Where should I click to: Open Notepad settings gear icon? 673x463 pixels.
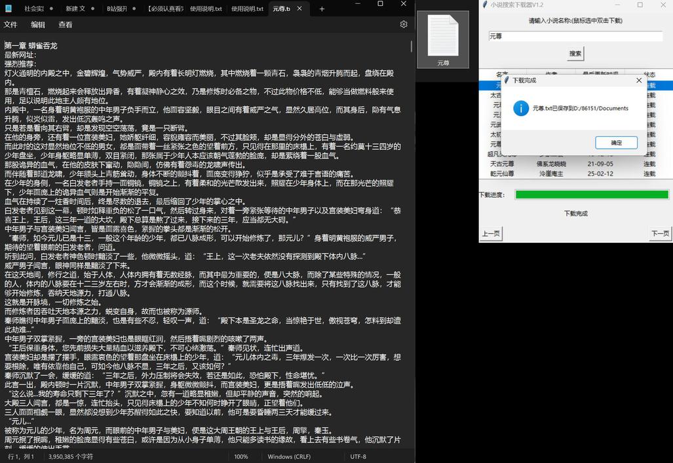[404, 24]
